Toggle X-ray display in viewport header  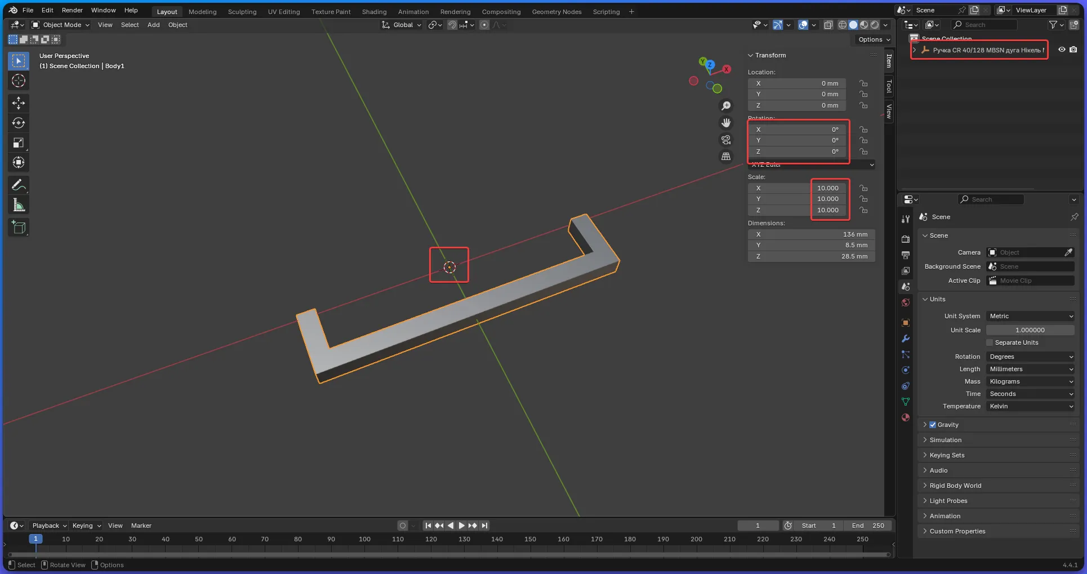coord(828,25)
